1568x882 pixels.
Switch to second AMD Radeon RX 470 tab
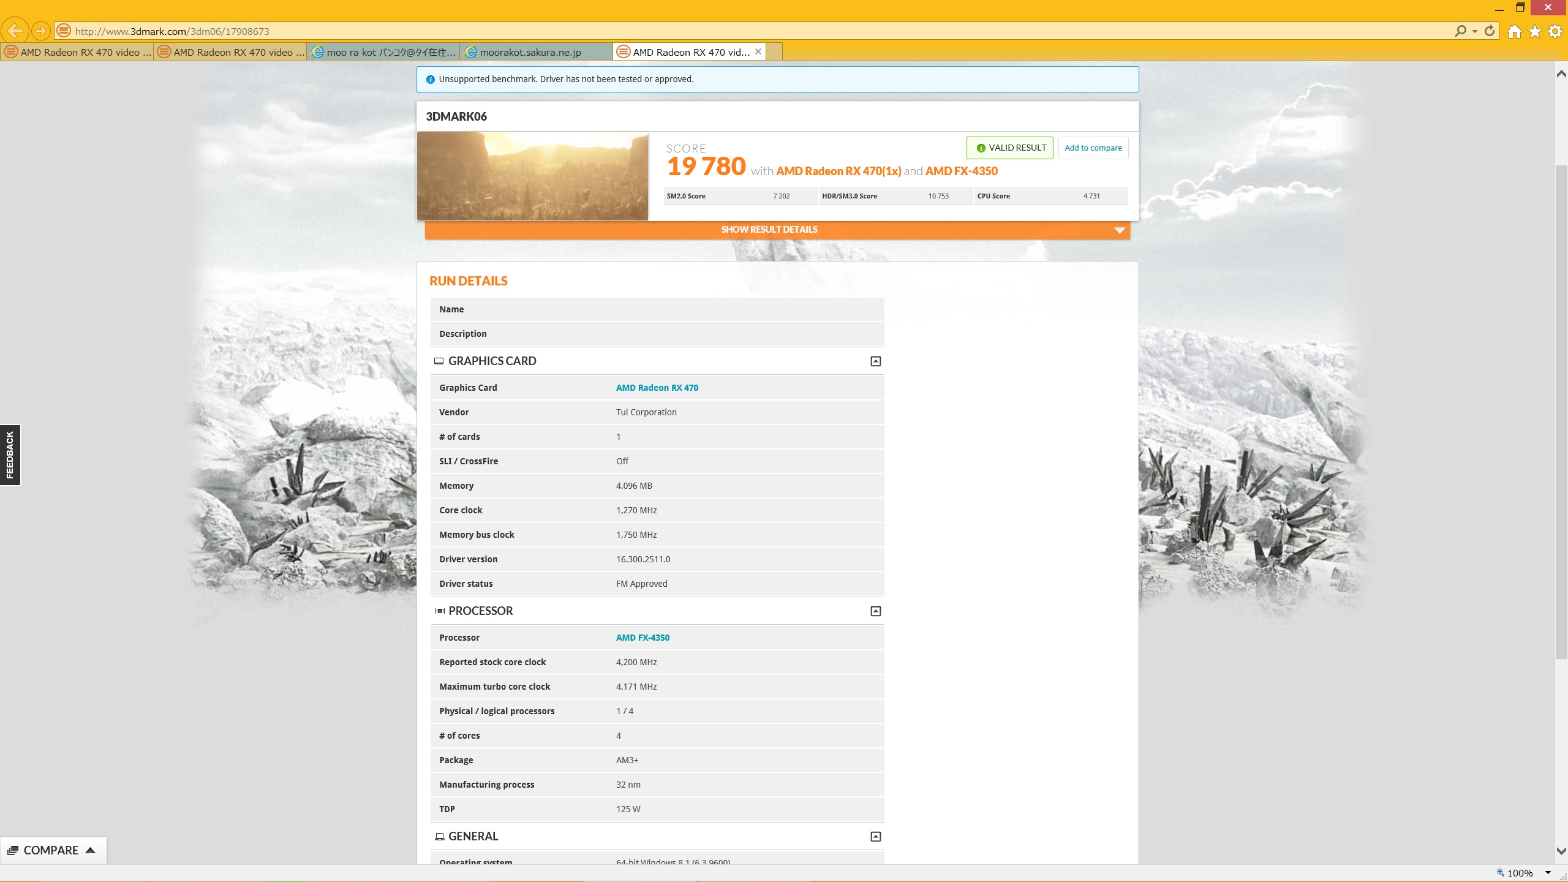[x=230, y=52]
